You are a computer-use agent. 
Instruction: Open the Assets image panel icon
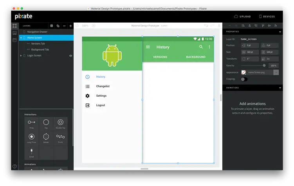[14, 33]
